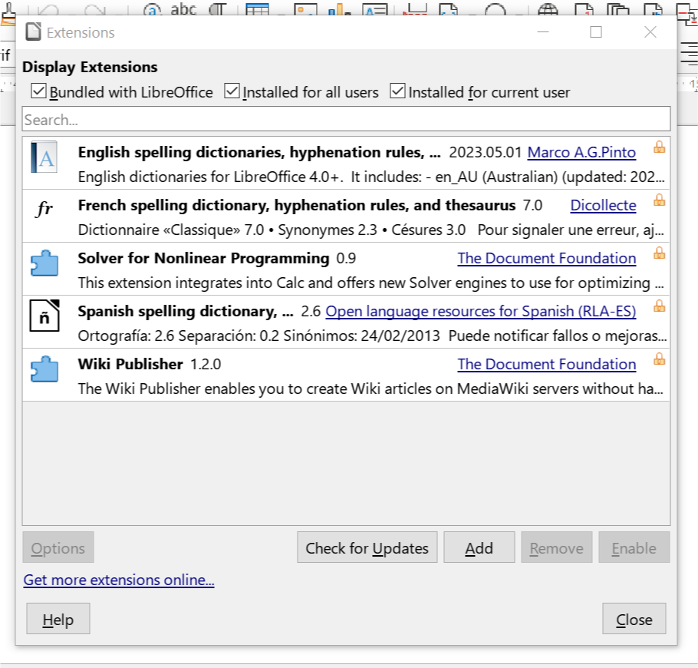Select French spelling dictionary title text
Viewport: 698px width, 668px height.
pos(297,206)
